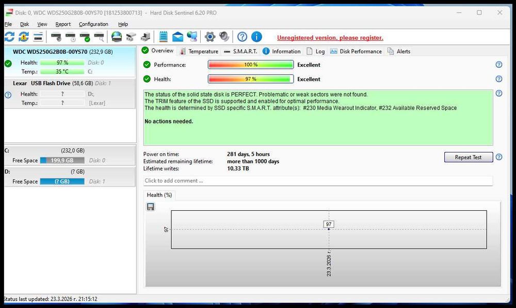Click the C: (232,0 GB) volume label
This screenshot has height=308, width=516.
point(44,150)
